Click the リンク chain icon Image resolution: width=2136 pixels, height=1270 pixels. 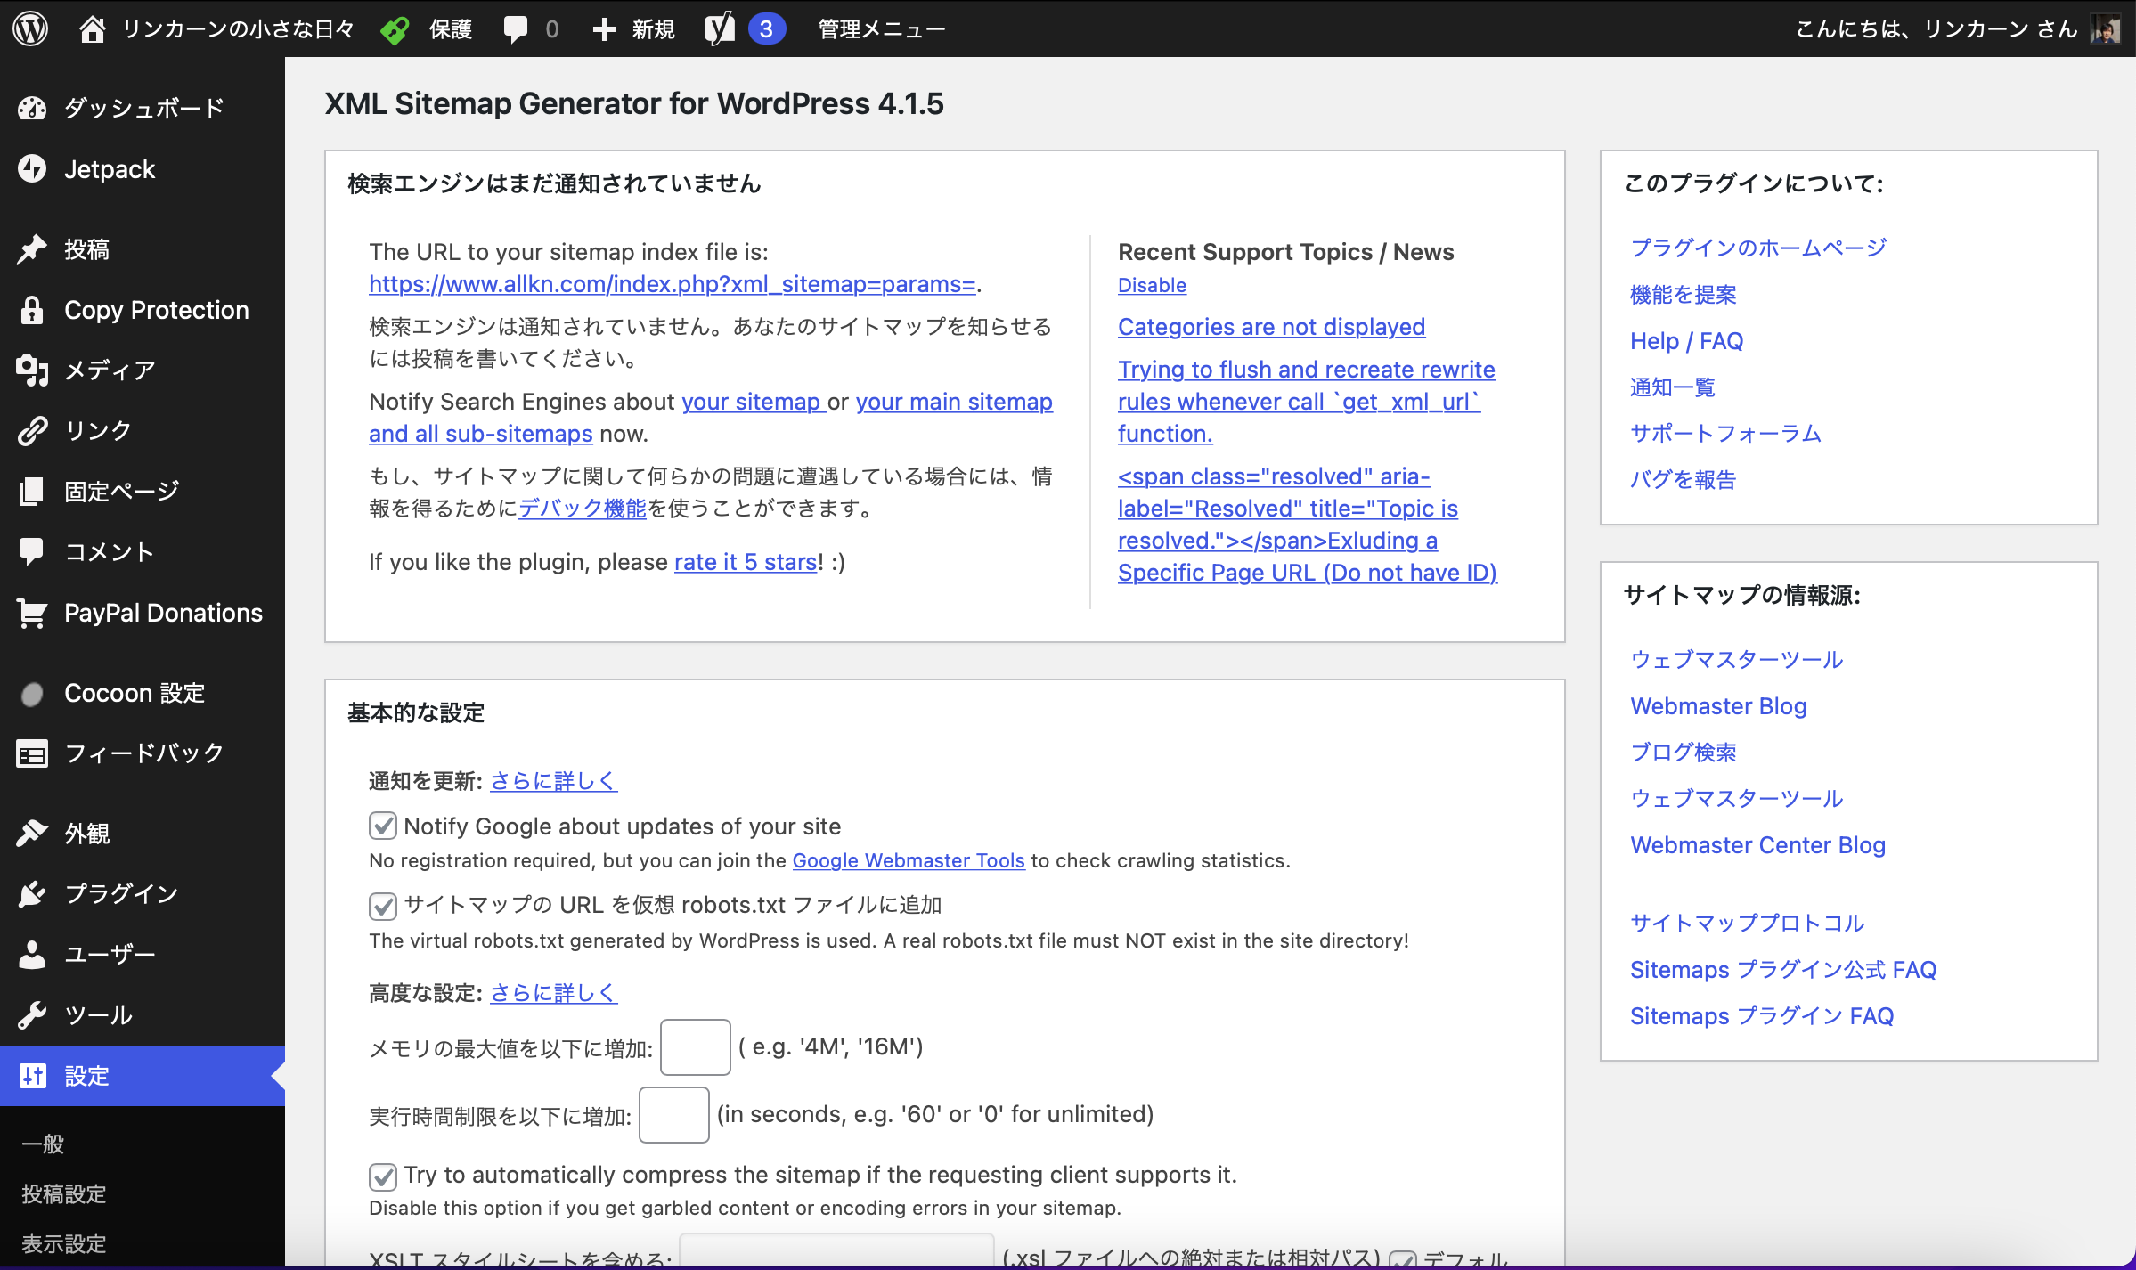(32, 431)
